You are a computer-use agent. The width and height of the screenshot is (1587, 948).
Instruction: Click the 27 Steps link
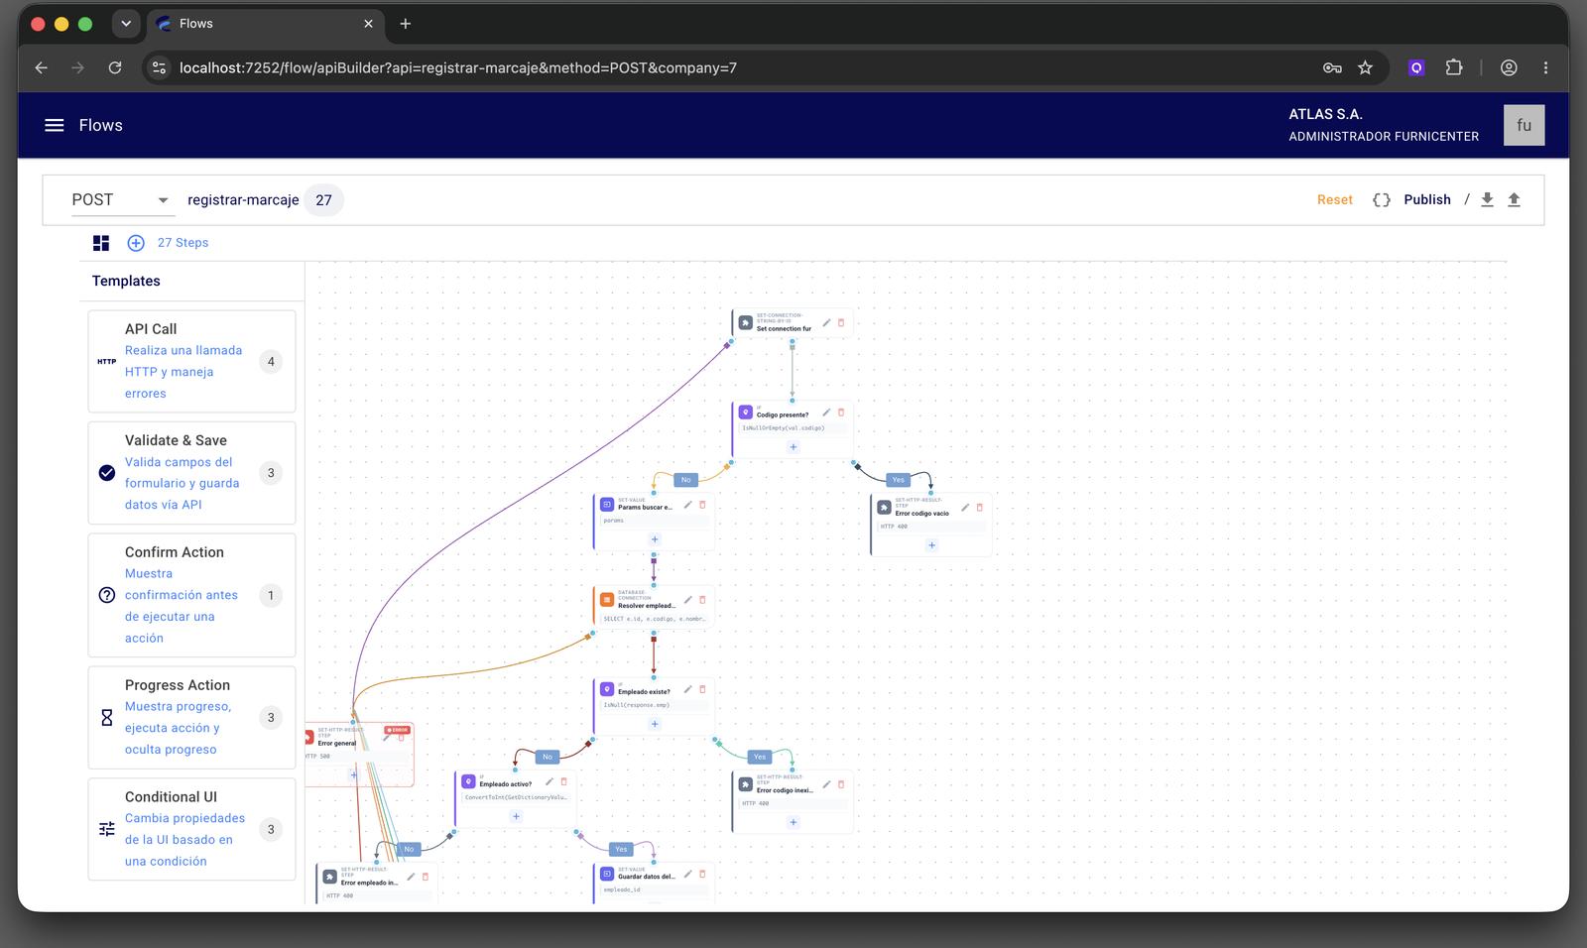[x=183, y=243]
